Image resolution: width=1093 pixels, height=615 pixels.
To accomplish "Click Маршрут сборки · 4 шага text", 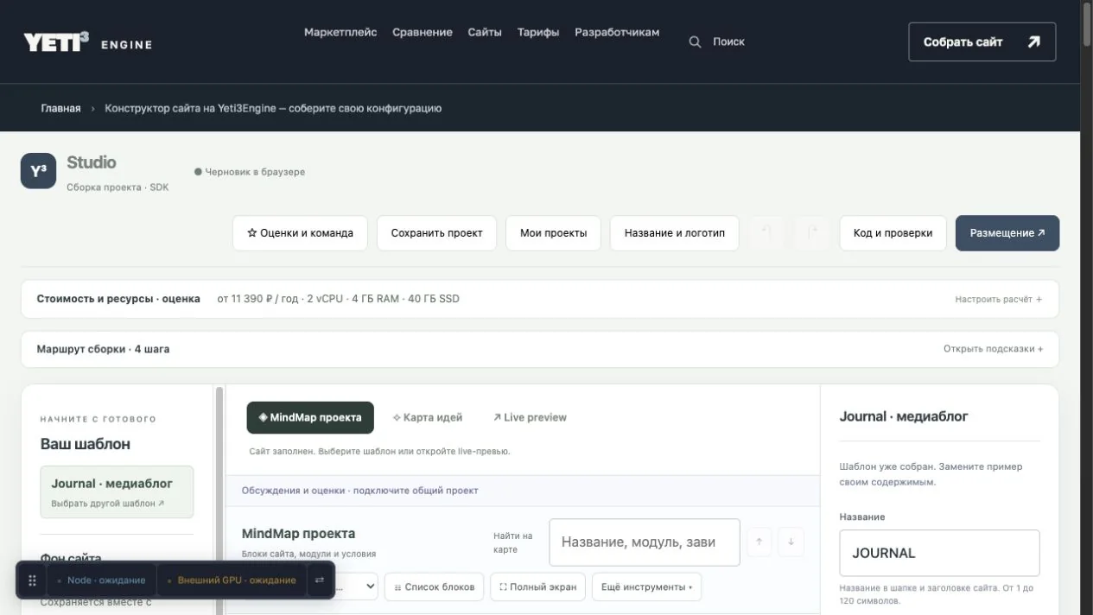I will (103, 349).
